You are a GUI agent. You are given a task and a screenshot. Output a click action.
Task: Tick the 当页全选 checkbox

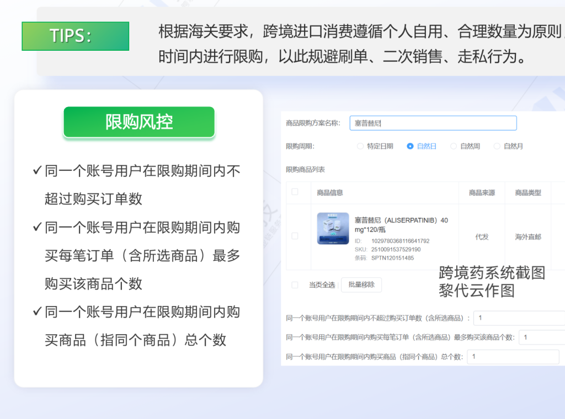point(295,285)
